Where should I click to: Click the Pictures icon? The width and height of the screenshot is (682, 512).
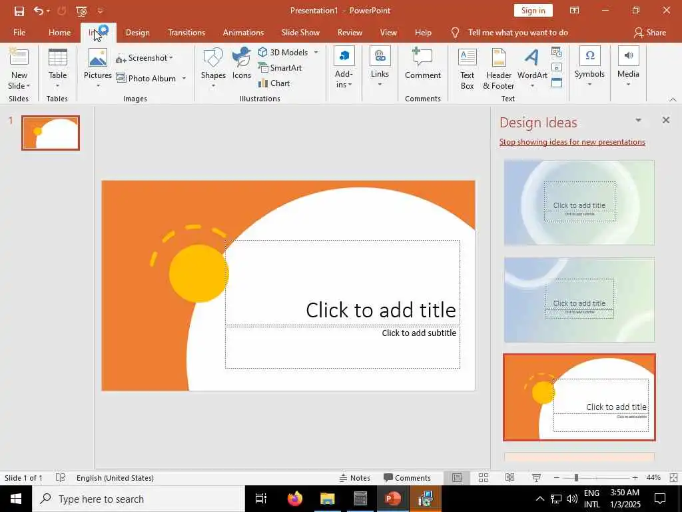tap(98, 57)
